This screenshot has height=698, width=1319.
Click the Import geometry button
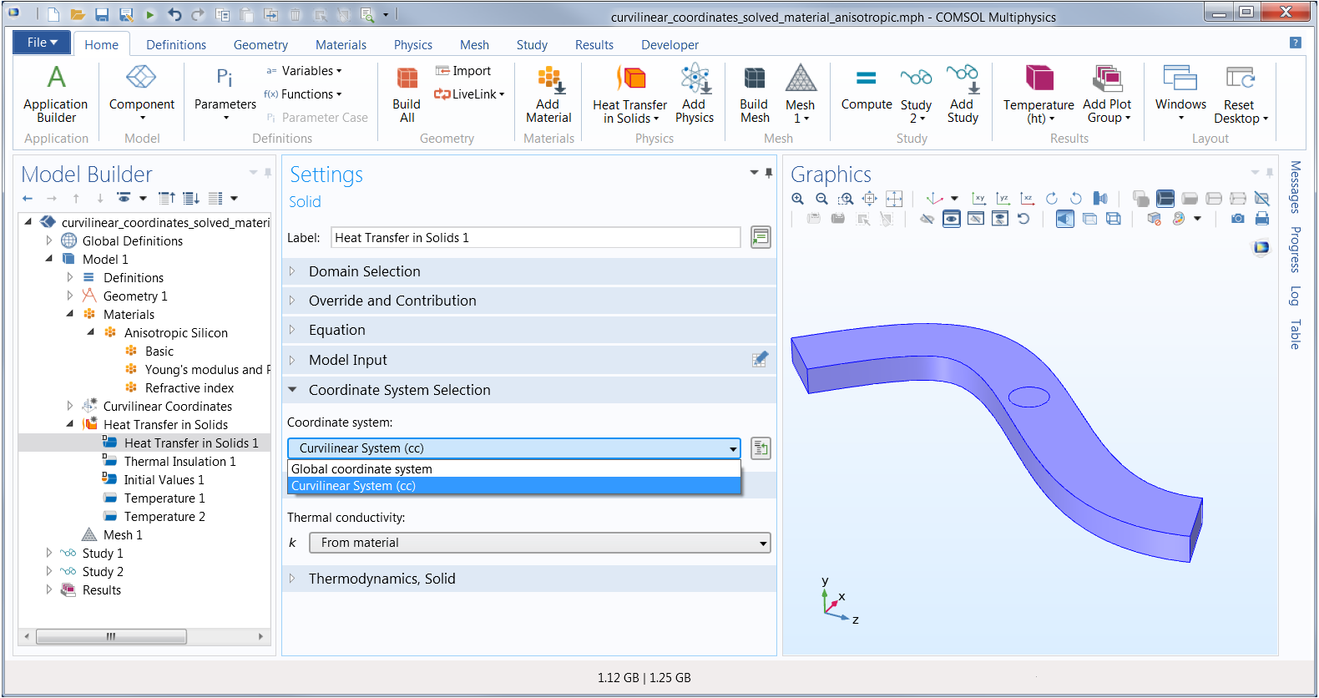(463, 71)
